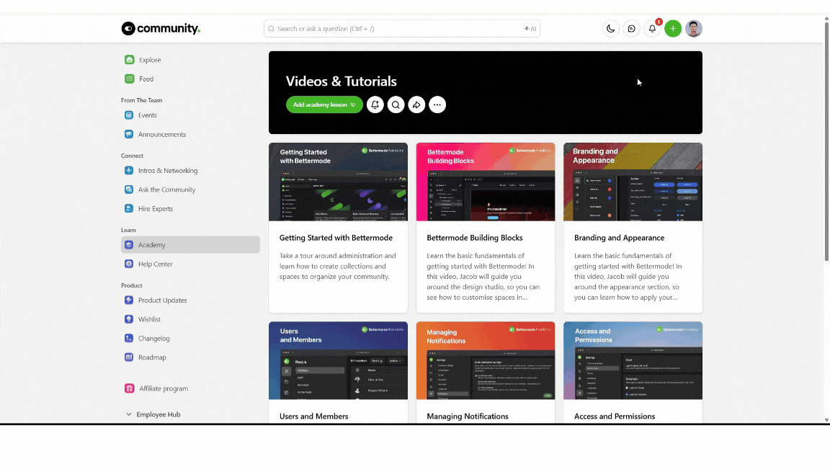Open Users and Members thumbnail
This screenshot has height=467, width=830.
coord(338,360)
